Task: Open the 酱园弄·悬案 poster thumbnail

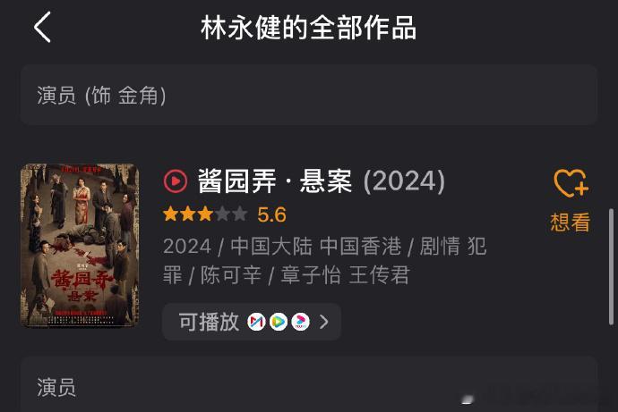Action: [x=80, y=245]
